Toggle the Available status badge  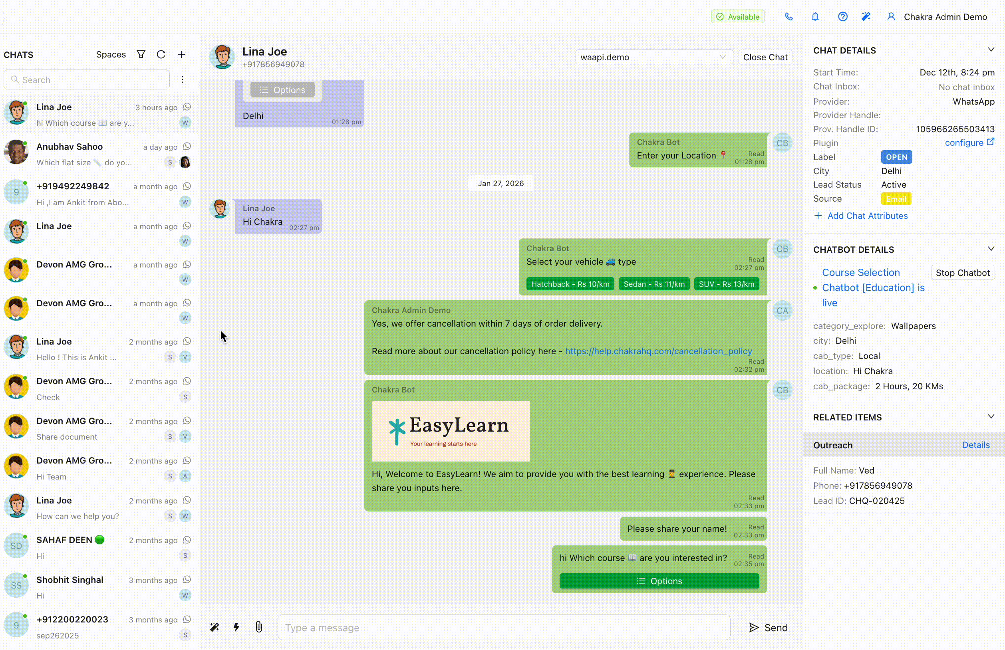pos(737,17)
